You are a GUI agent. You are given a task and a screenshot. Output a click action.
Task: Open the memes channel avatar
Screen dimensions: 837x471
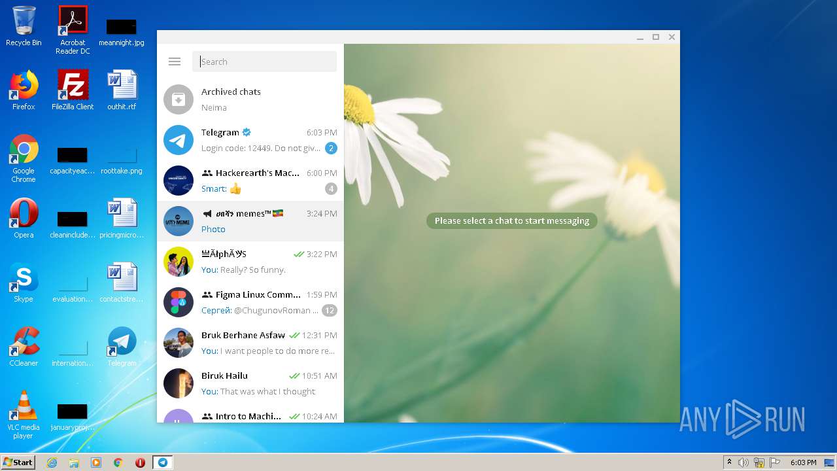pyautogui.click(x=179, y=221)
